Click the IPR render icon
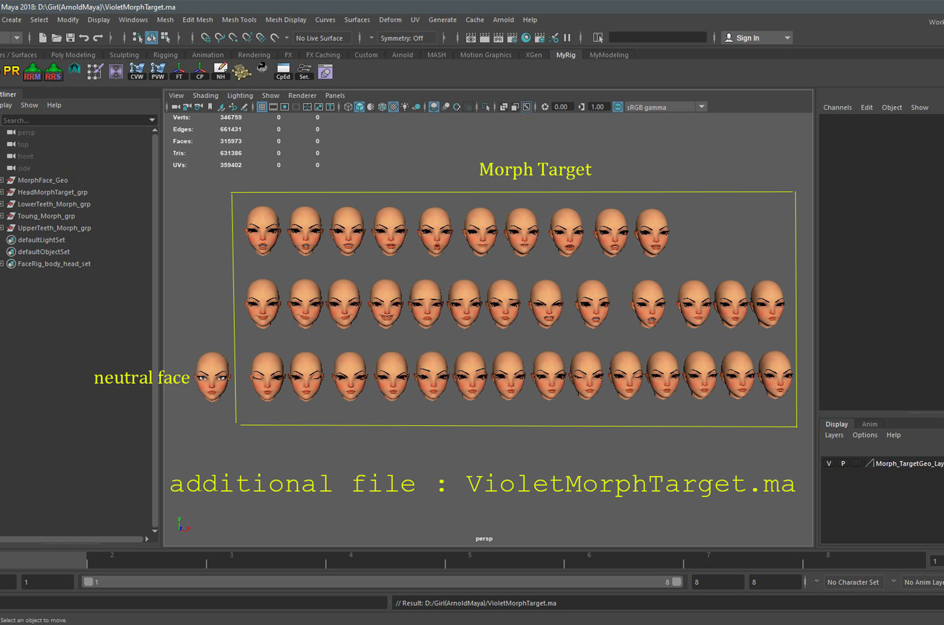This screenshot has width=944, height=625. pyautogui.click(x=499, y=38)
